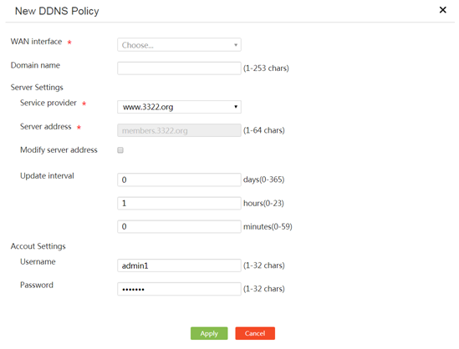Expand the Service provider dropdown
Image resolution: width=459 pixels, height=349 pixels.
(179, 107)
